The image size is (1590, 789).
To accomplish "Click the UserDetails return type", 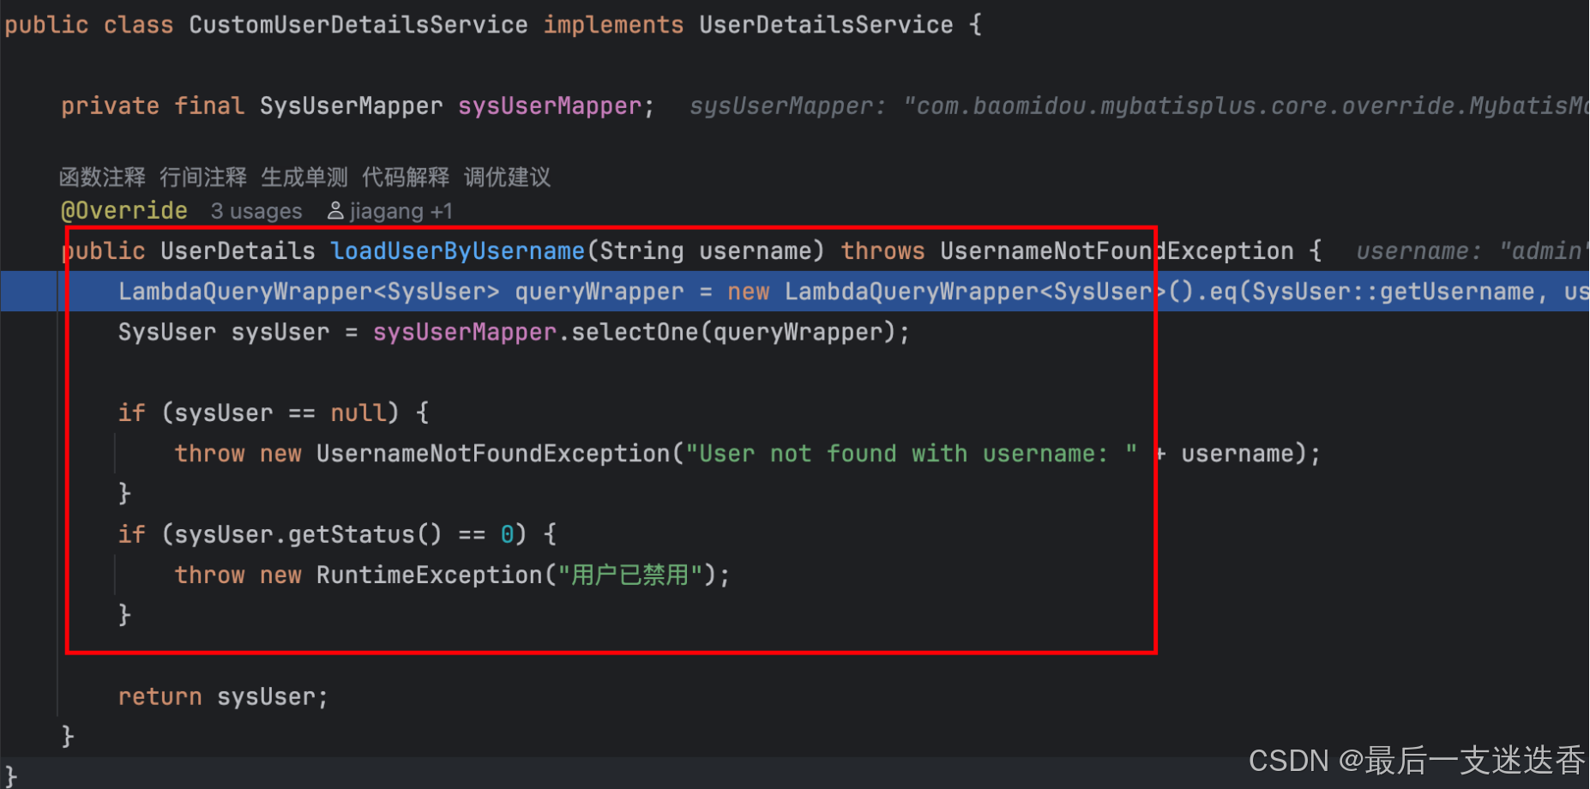I will 238,251.
